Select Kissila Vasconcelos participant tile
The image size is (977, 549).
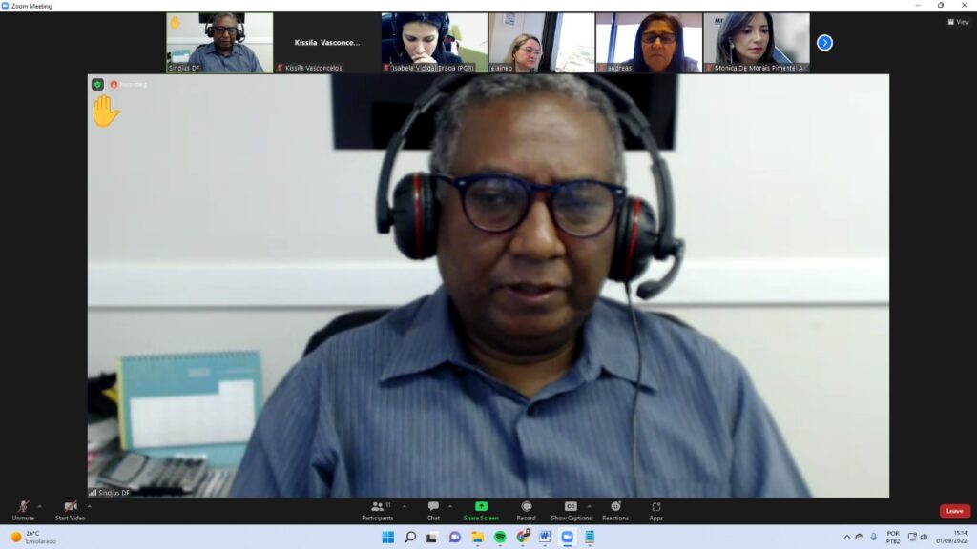[x=326, y=43]
